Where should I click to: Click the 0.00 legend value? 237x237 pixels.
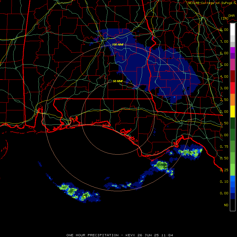tap(224, 193)
